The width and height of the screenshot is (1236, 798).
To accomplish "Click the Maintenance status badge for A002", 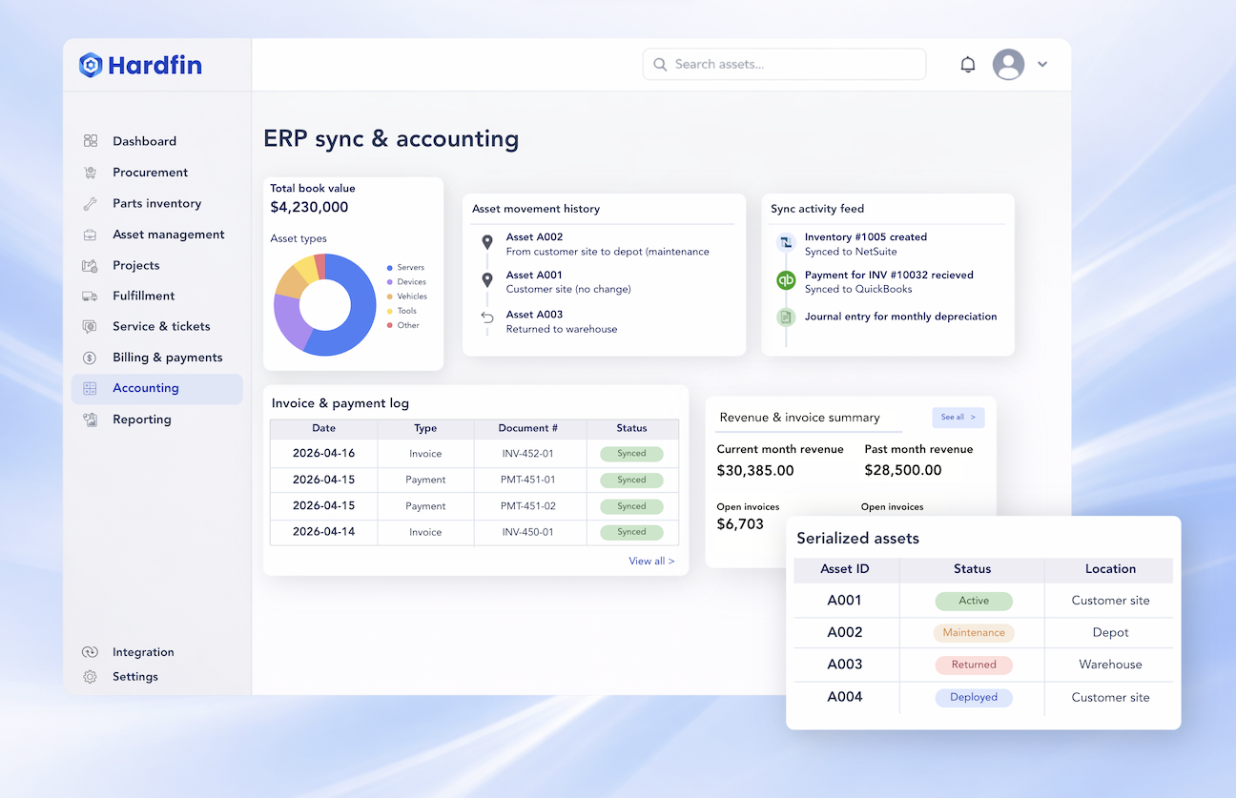I will 974,632.
